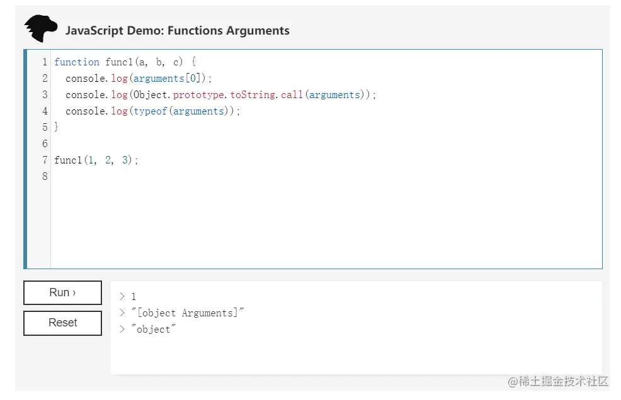Click the 'JavaScript Demo: Functions Arguments' title

[x=178, y=30]
